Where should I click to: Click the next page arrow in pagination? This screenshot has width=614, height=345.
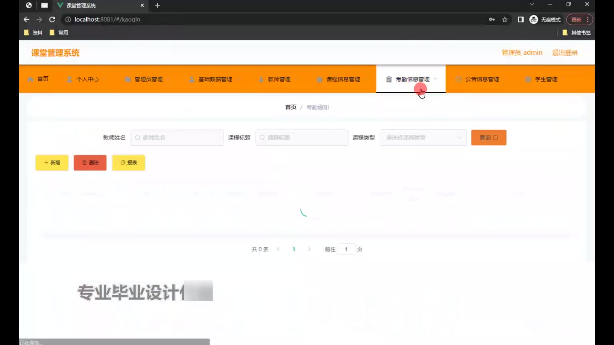[x=309, y=249]
